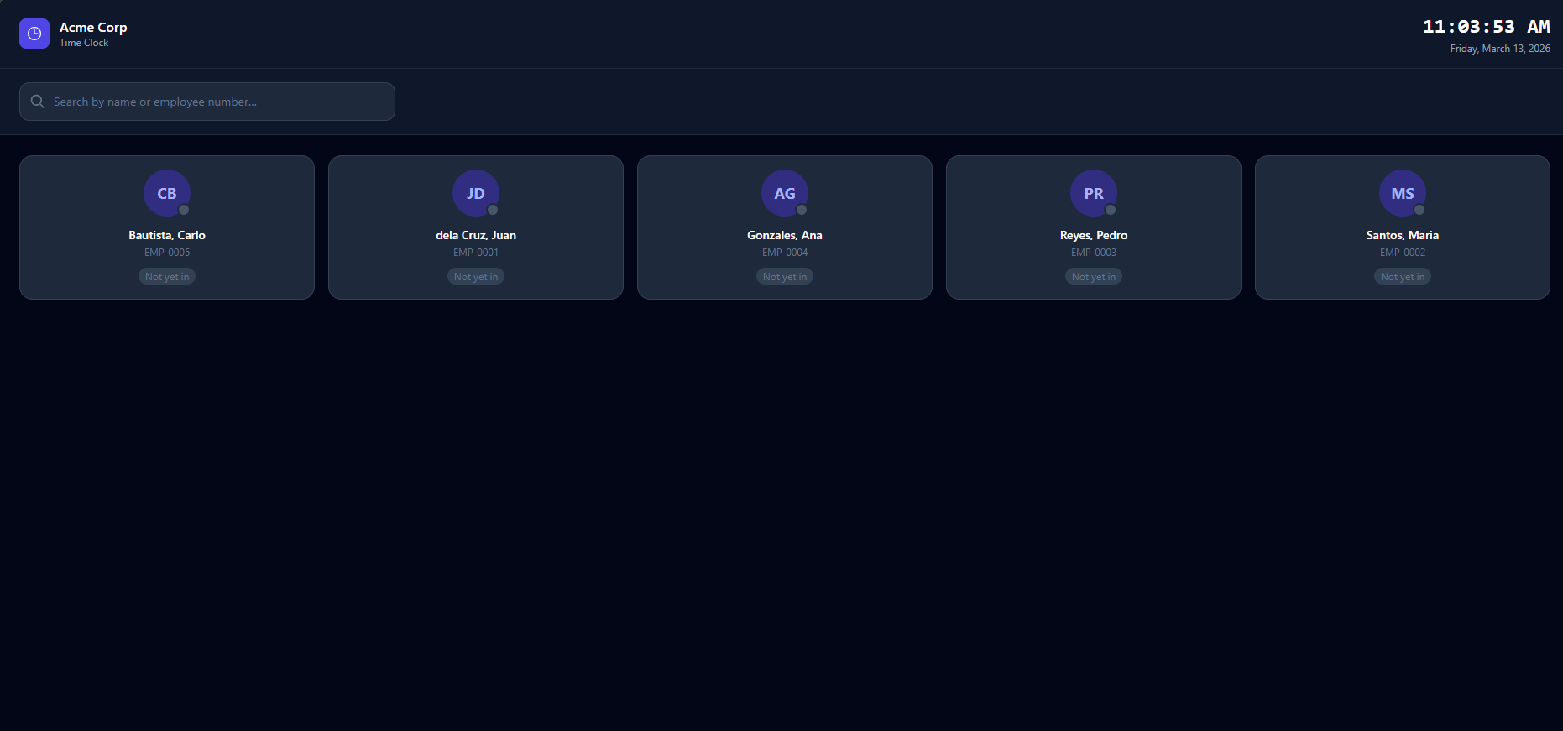Focus the name or employee number search field

click(218, 102)
